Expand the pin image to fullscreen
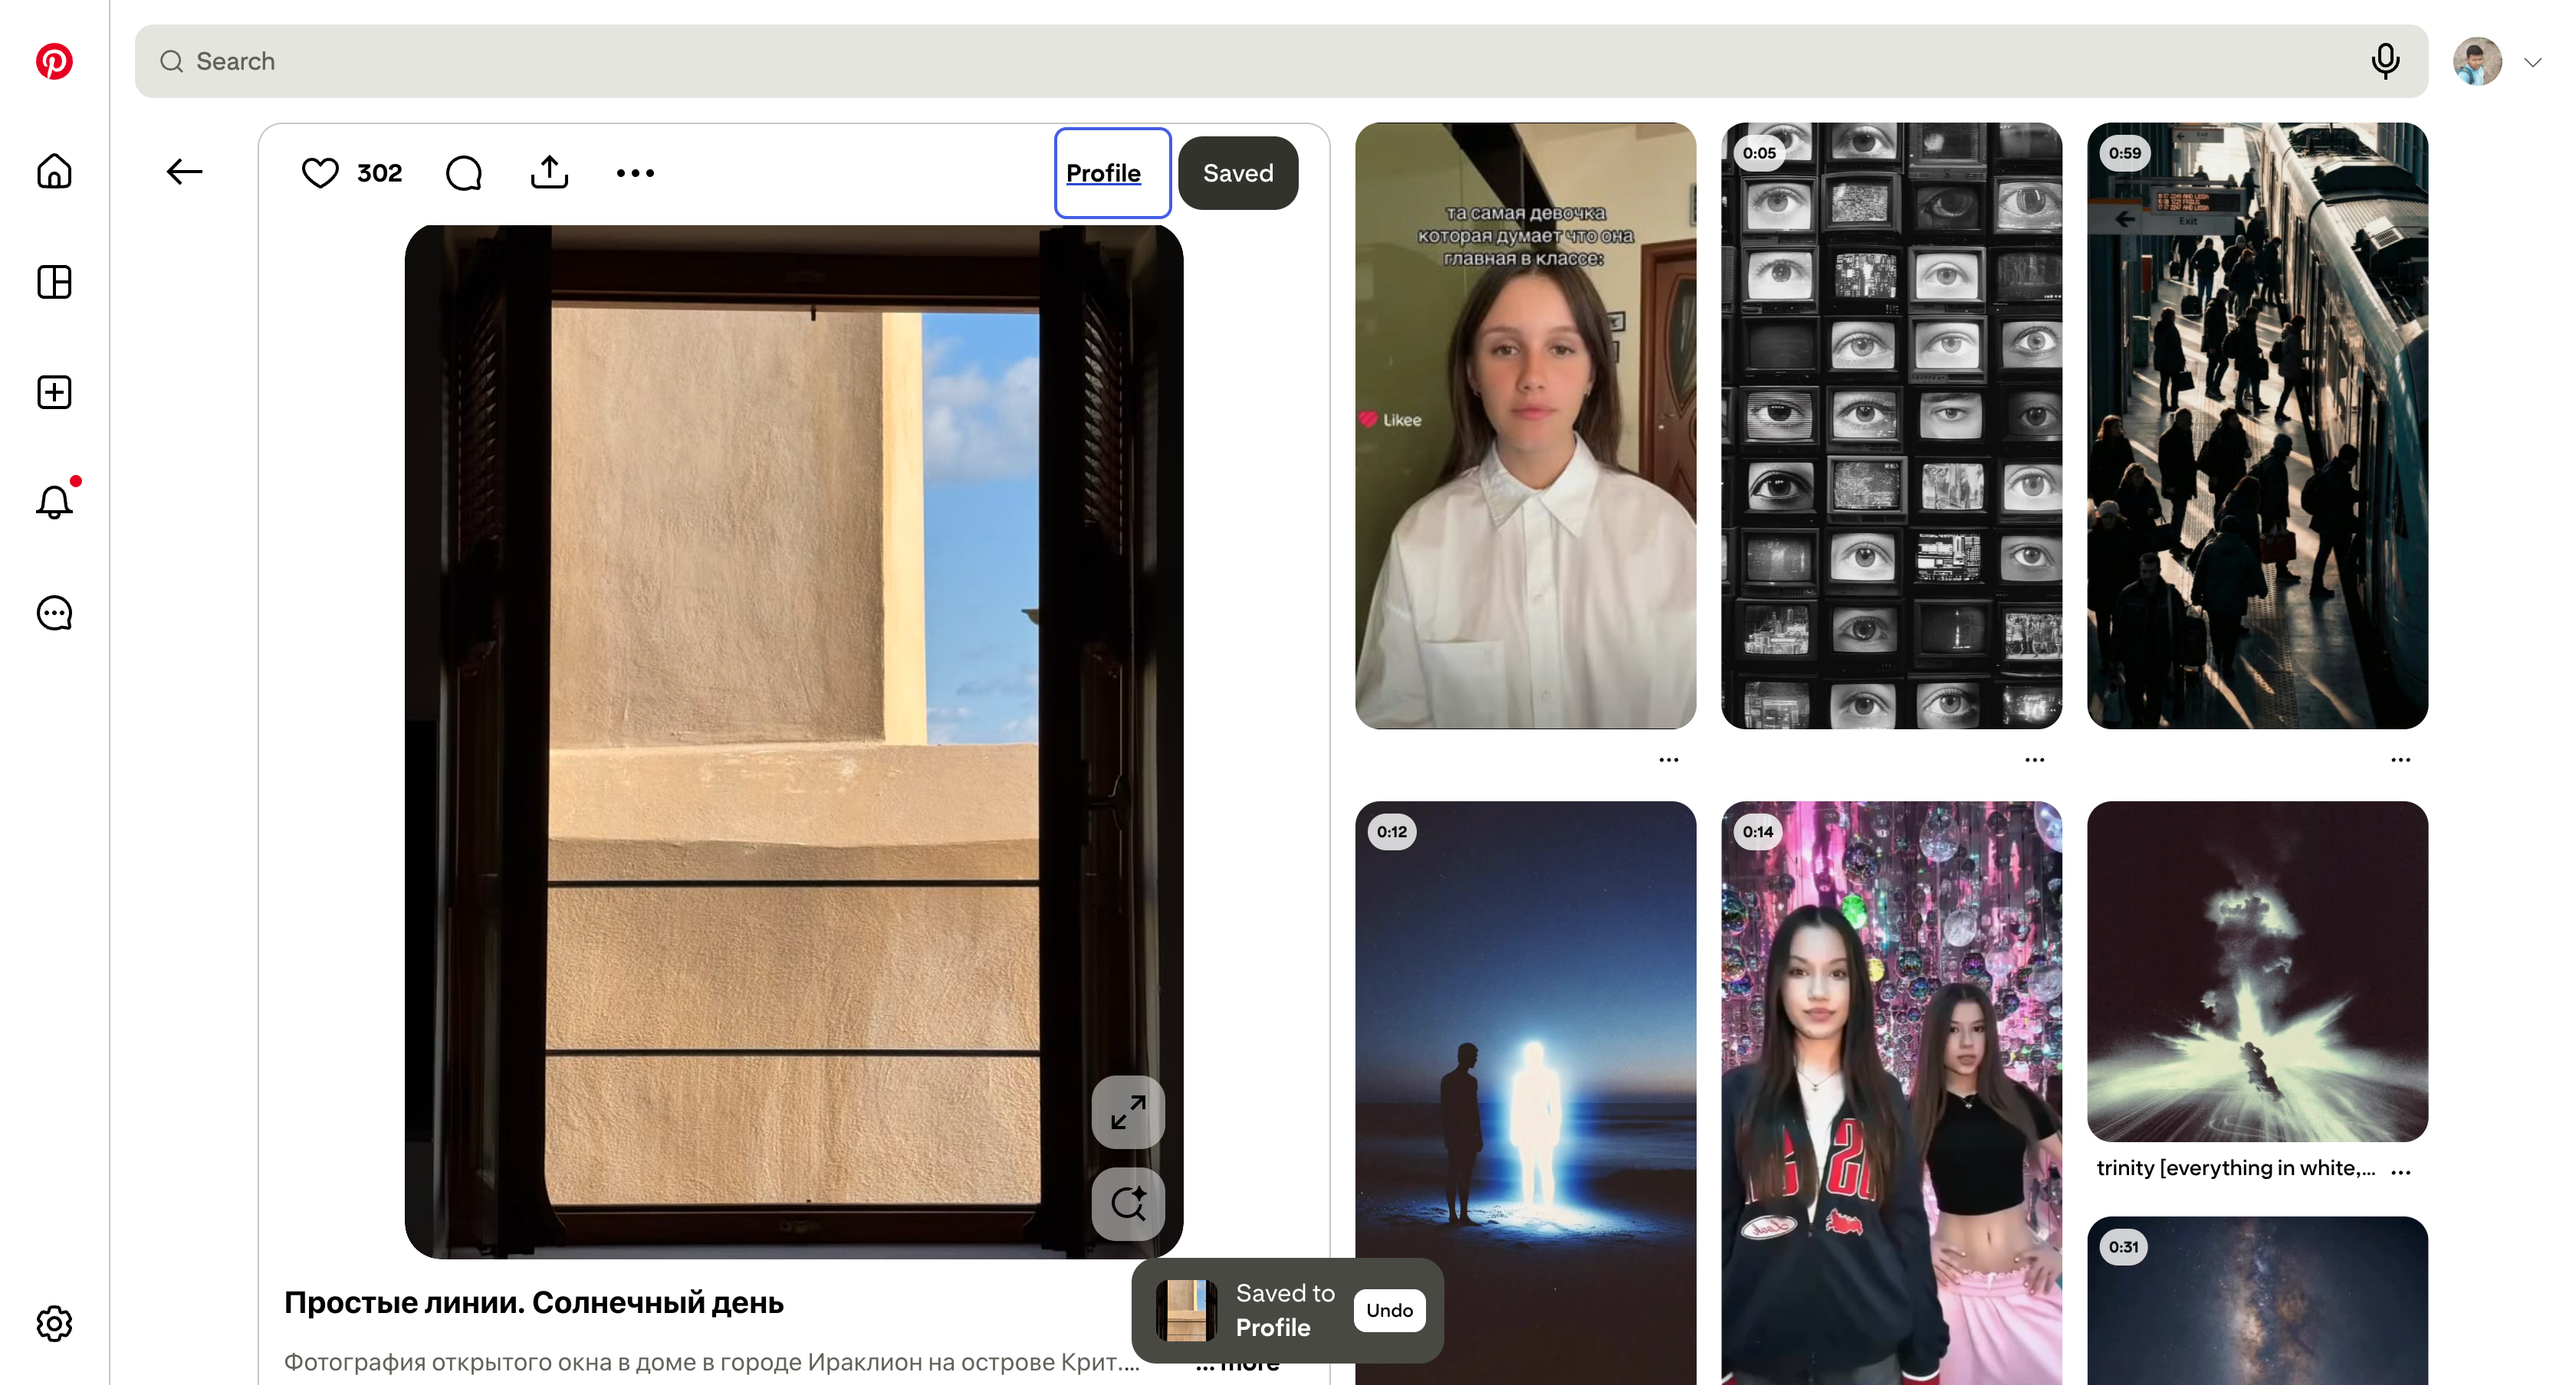Screen dimensions: 2576x1385 pyautogui.click(x=1128, y=1112)
